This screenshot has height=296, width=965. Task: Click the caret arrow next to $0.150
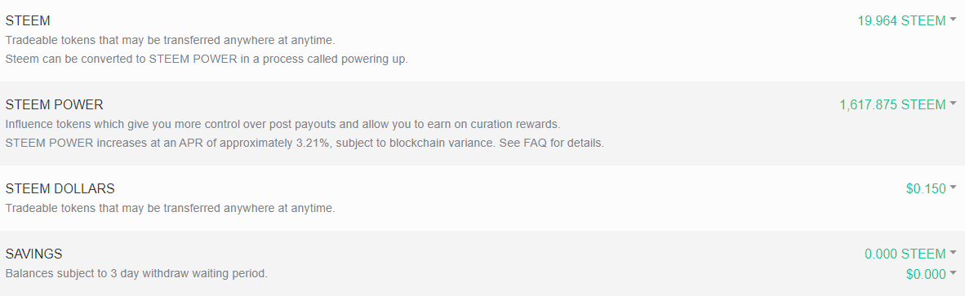954,187
